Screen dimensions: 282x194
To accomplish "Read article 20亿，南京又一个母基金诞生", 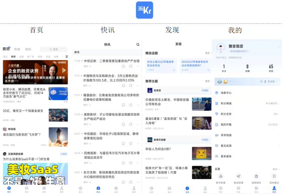I will point(23,111).
